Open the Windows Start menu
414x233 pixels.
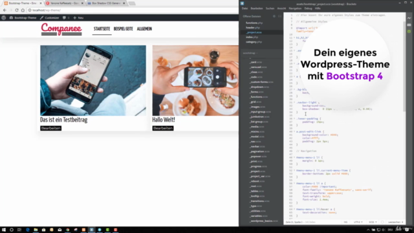coord(4,230)
